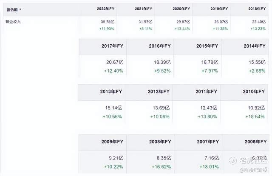This screenshot has height=176, width=272.
Task: Select the 2014年FY header cell
Action: pyautogui.click(x=256, y=45)
